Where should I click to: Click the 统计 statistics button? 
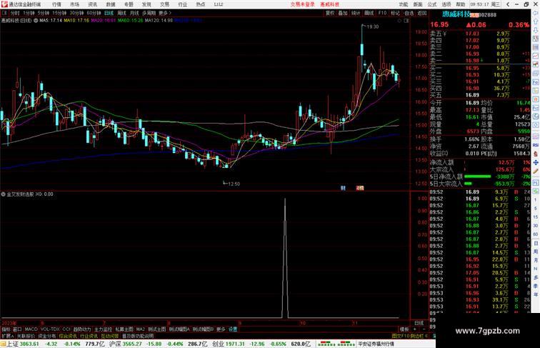tap(356, 13)
